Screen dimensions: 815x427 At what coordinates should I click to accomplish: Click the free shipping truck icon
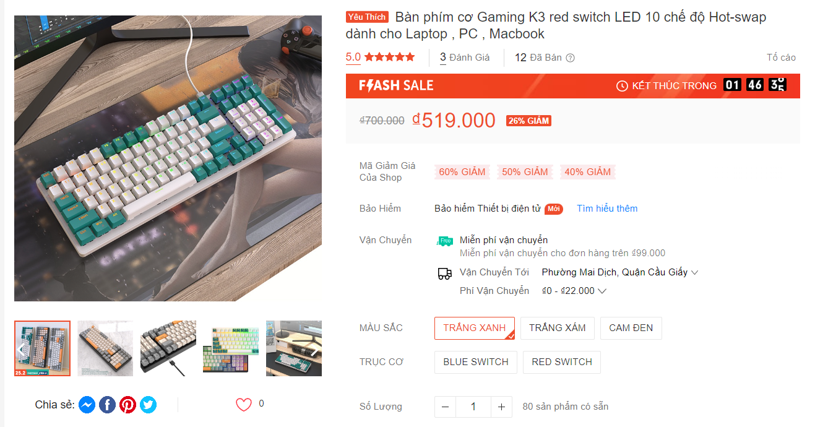pos(444,241)
